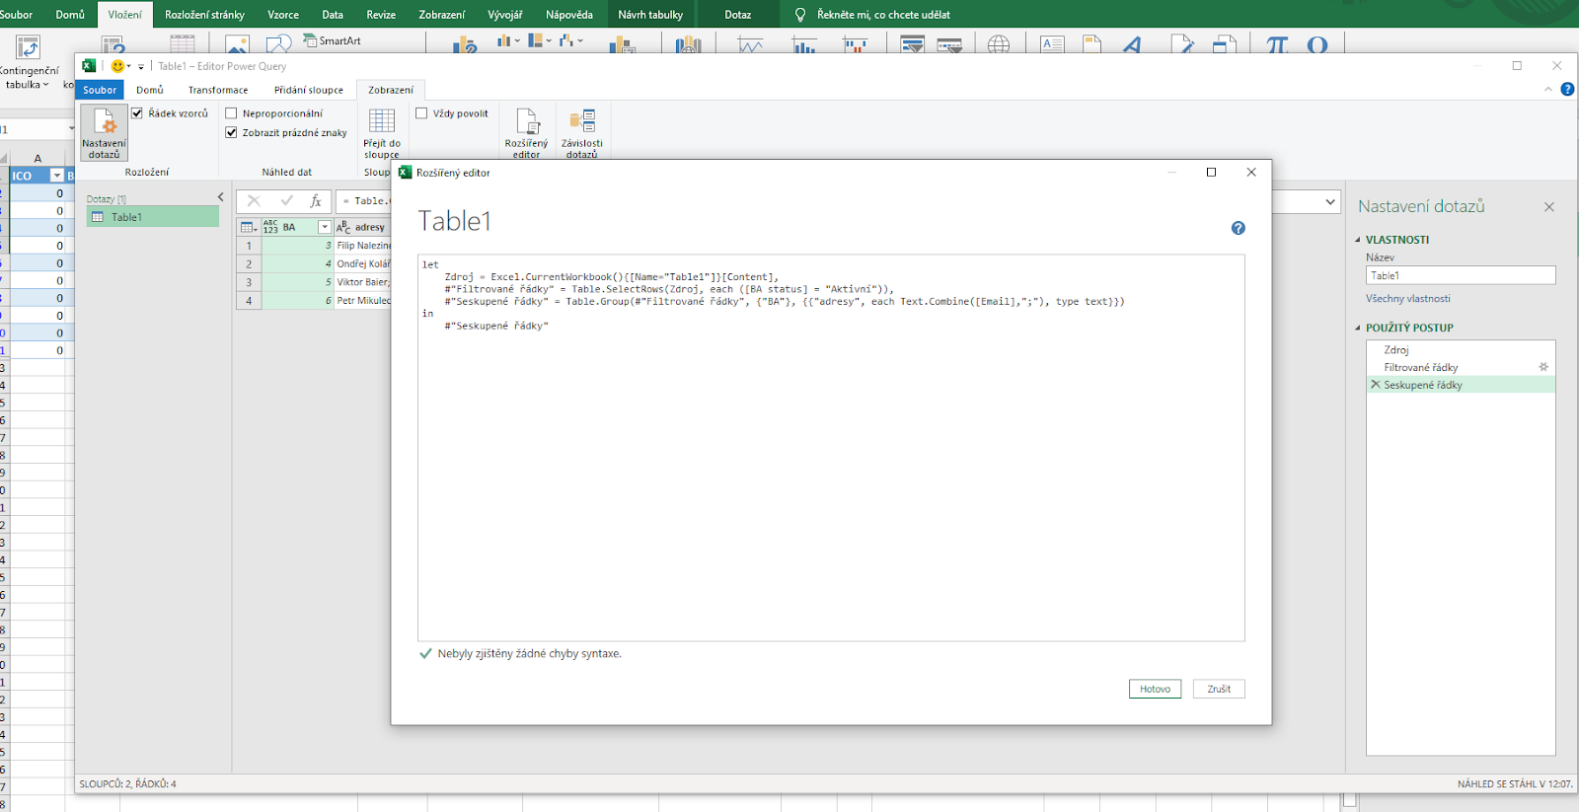Collapse the POUŽITÝ POSTUP section
This screenshot has height=812, width=1579.
tap(1358, 328)
